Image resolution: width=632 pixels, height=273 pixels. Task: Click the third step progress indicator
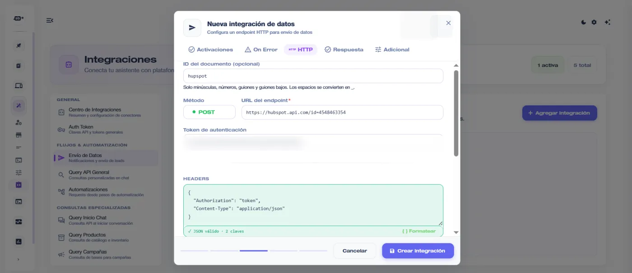(254, 250)
